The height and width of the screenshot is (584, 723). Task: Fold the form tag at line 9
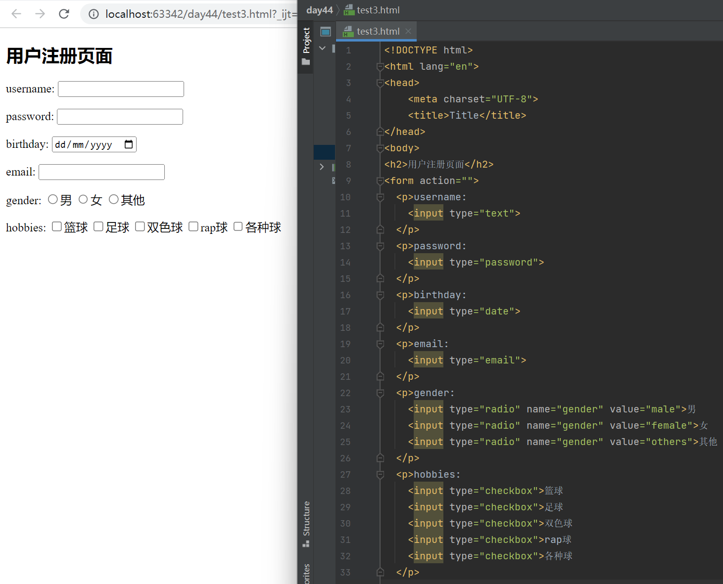tap(380, 181)
